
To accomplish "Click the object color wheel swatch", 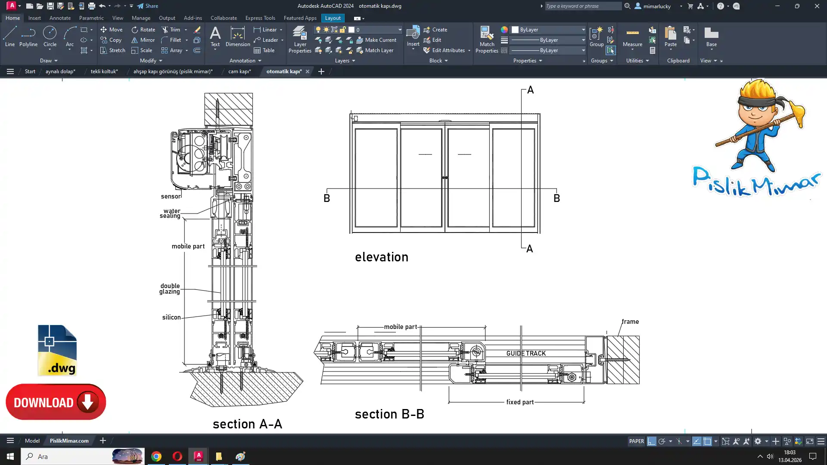I will [504, 30].
